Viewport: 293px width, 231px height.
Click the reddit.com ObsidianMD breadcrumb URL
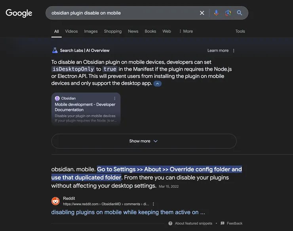point(106,204)
